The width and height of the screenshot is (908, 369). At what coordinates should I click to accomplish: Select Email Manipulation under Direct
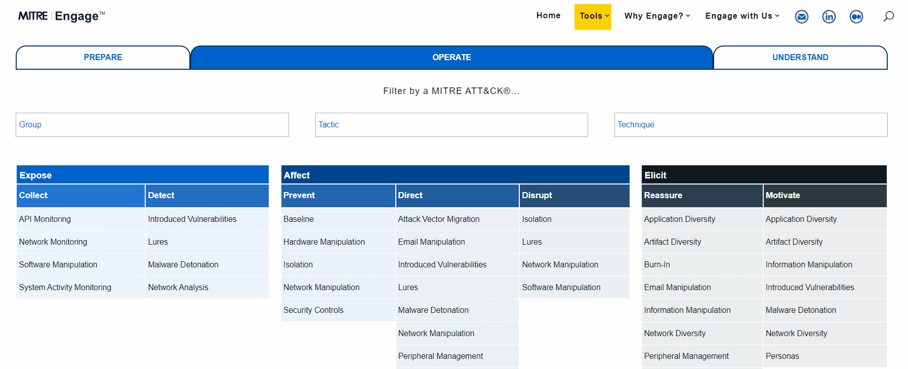click(x=432, y=242)
